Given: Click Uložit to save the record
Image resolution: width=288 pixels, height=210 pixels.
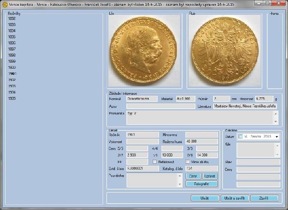Looking at the screenshot, I should (x=204, y=198).
